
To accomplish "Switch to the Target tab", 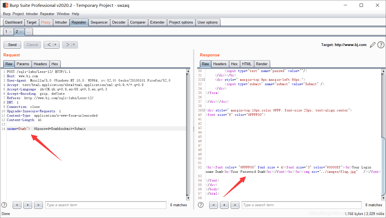I will click(32, 22).
